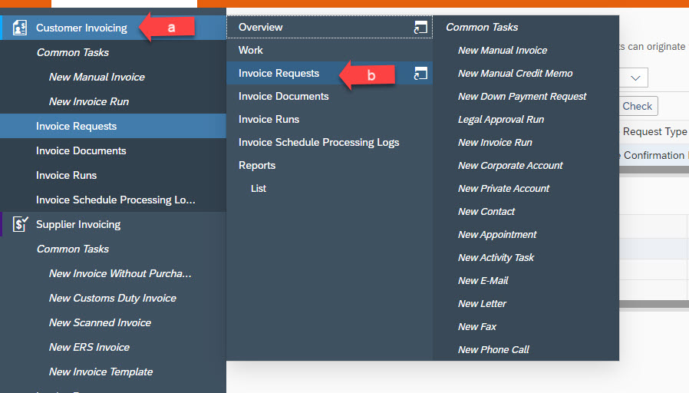Click New Down Payment Request

[523, 97]
